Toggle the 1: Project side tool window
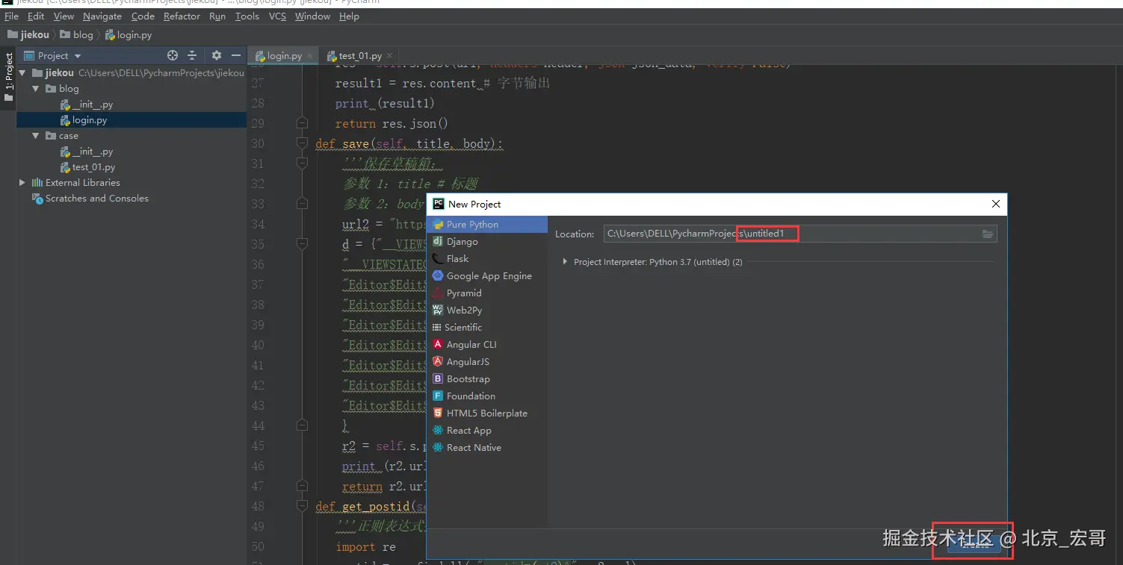 (x=8, y=78)
